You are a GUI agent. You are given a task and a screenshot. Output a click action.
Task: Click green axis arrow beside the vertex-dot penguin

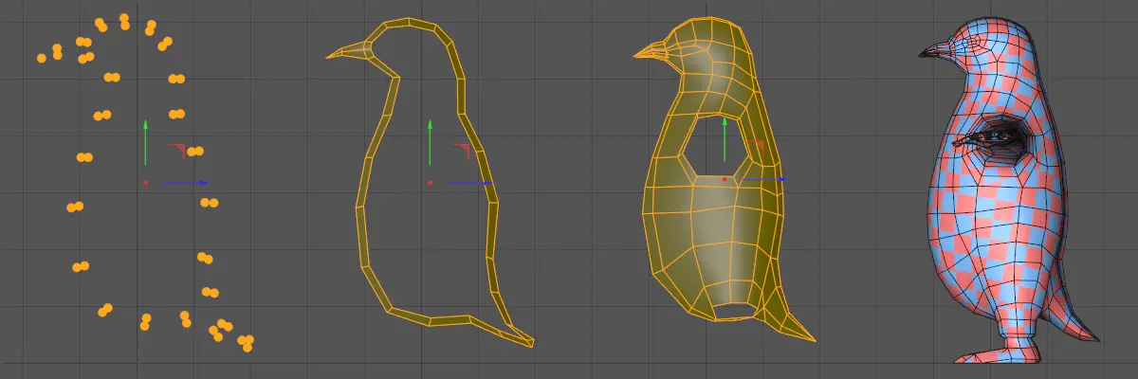tap(145, 142)
